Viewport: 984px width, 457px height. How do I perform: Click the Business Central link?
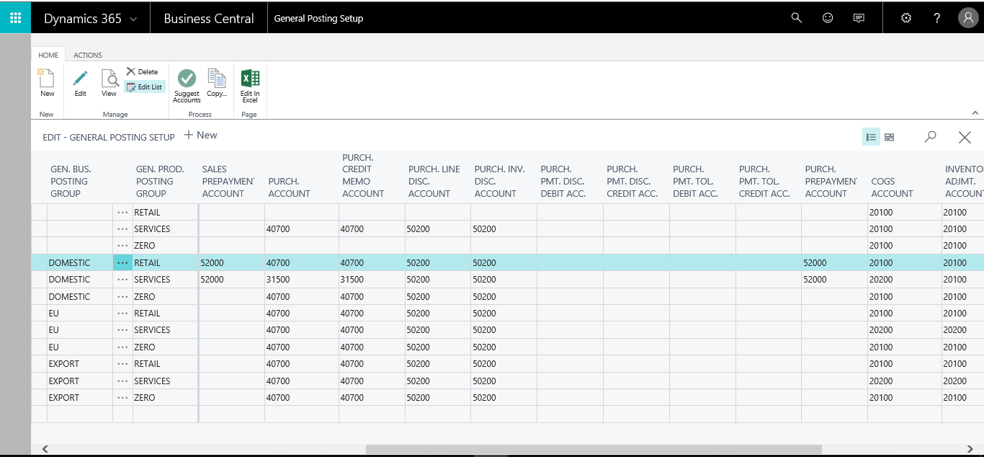coord(209,19)
